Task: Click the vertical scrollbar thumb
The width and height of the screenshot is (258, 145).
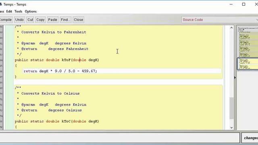Action: tap(231, 108)
